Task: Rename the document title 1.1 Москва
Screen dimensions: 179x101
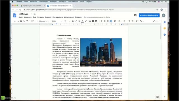Action: pyautogui.click(x=23, y=14)
